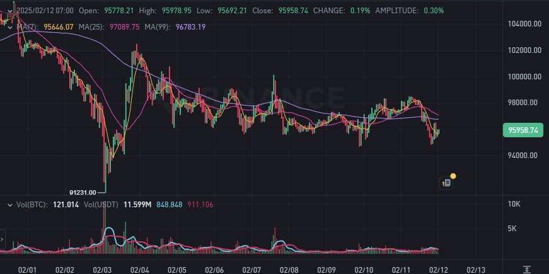Screen dimensions: 549x274
Task: Click the 02/12 date on time axis
Action: pyautogui.click(x=439, y=270)
